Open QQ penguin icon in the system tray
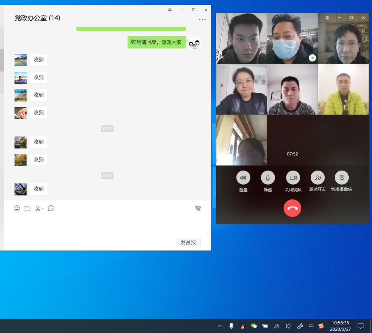The height and width of the screenshot is (333, 372). click(242, 326)
